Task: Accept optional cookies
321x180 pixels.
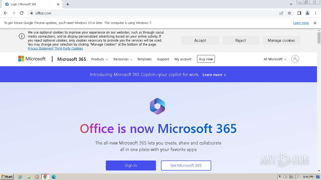Action: pyautogui.click(x=200, y=40)
